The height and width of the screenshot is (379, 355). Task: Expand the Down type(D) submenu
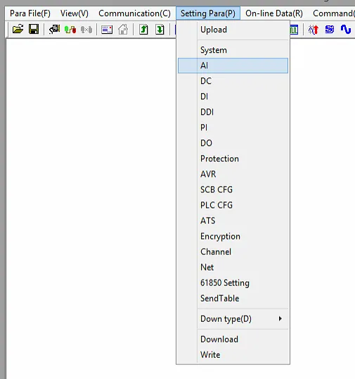[233, 319]
